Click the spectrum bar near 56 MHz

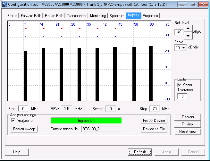(x=134, y=74)
